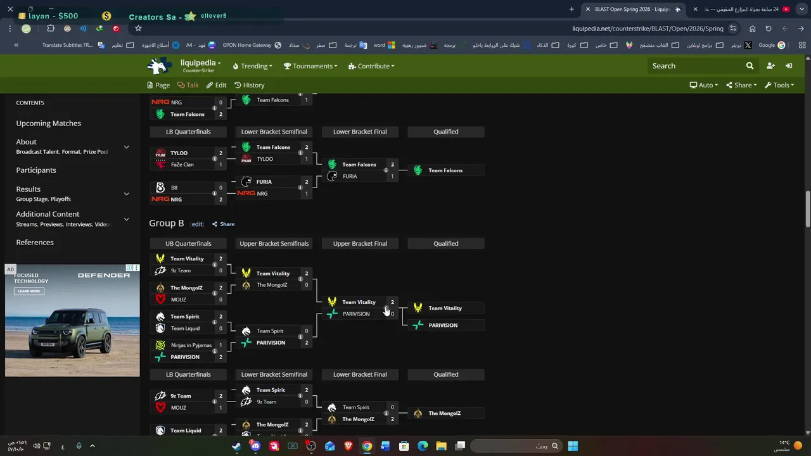Select the BLAST Open Spring 2026 browser tab
This screenshot has height=456, width=811.
634,9
